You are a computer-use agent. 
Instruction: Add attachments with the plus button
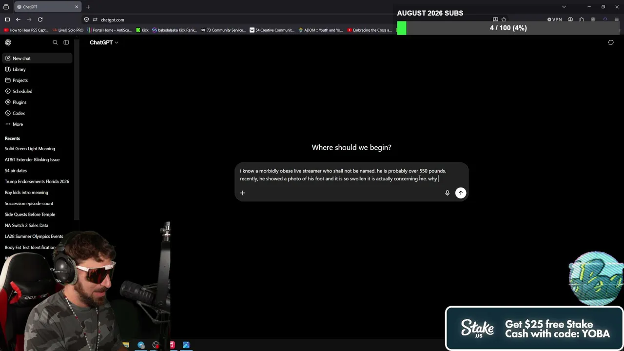click(243, 193)
